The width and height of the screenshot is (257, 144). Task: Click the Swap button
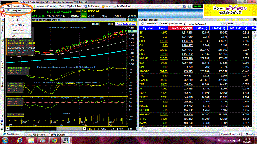click(84, 11)
